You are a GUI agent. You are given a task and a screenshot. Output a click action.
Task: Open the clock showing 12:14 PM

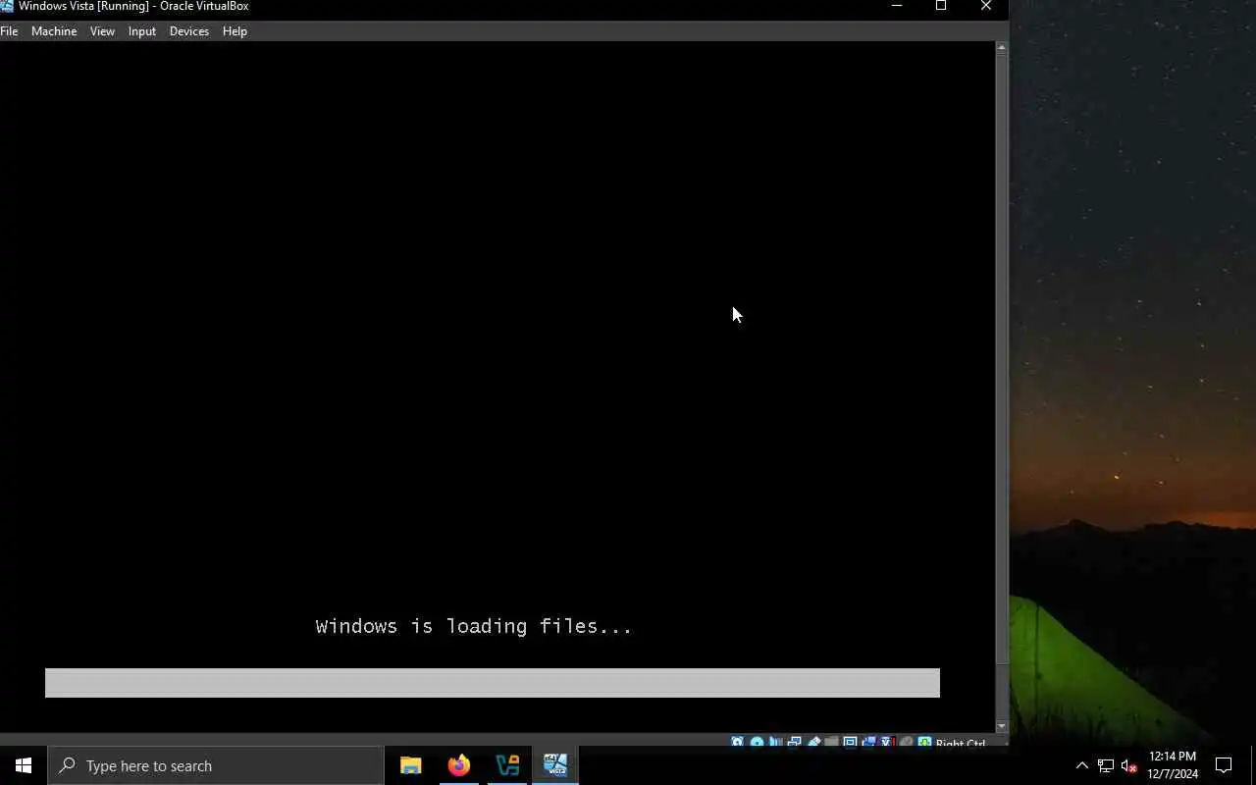[1173, 765]
